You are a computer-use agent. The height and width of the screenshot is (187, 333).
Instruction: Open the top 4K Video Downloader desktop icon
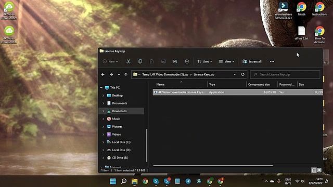pyautogui.click(x=9, y=10)
